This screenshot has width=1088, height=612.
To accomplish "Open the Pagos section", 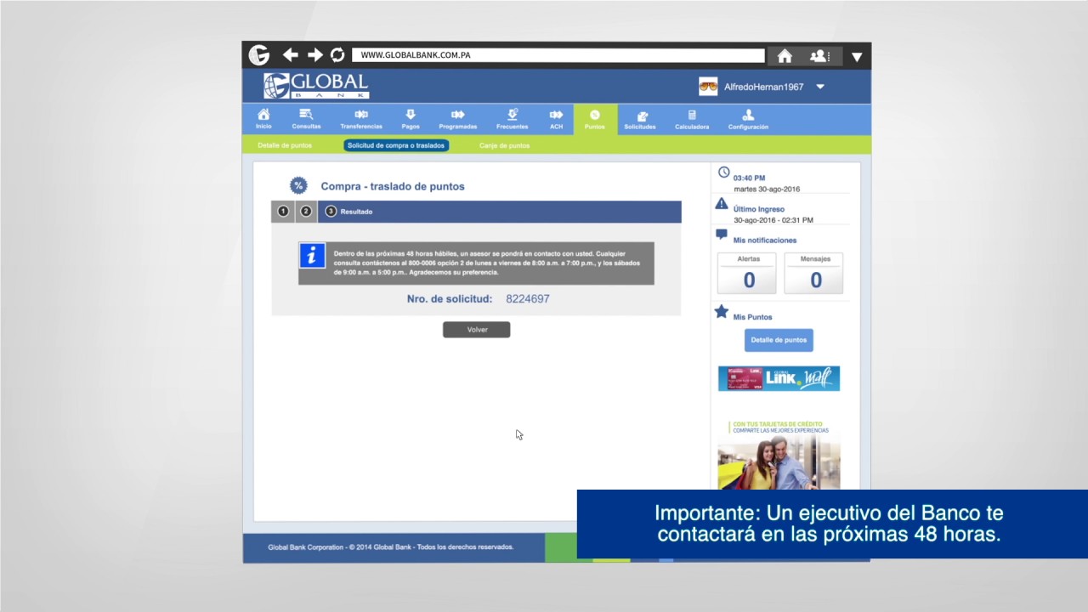I will (x=411, y=119).
